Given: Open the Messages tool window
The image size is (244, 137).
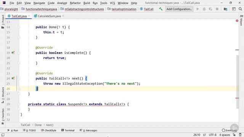Looking at the screenshot, I should [x=88, y=130].
